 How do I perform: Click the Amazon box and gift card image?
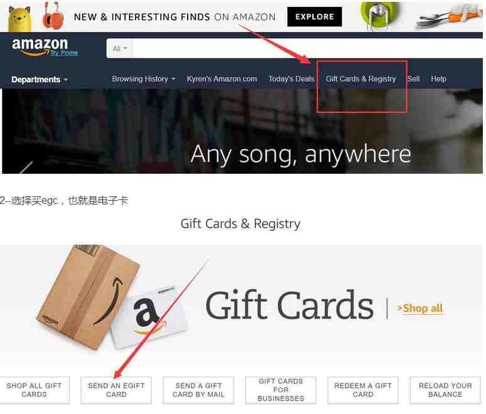point(112,297)
